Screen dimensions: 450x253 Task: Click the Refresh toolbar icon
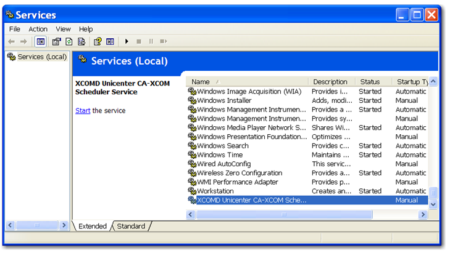pyautogui.click(x=69, y=42)
